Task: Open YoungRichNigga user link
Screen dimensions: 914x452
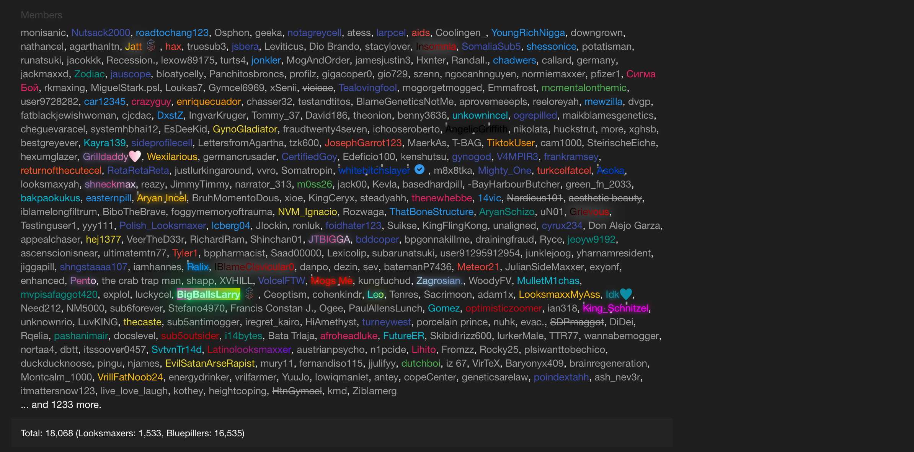Action: coord(528,33)
